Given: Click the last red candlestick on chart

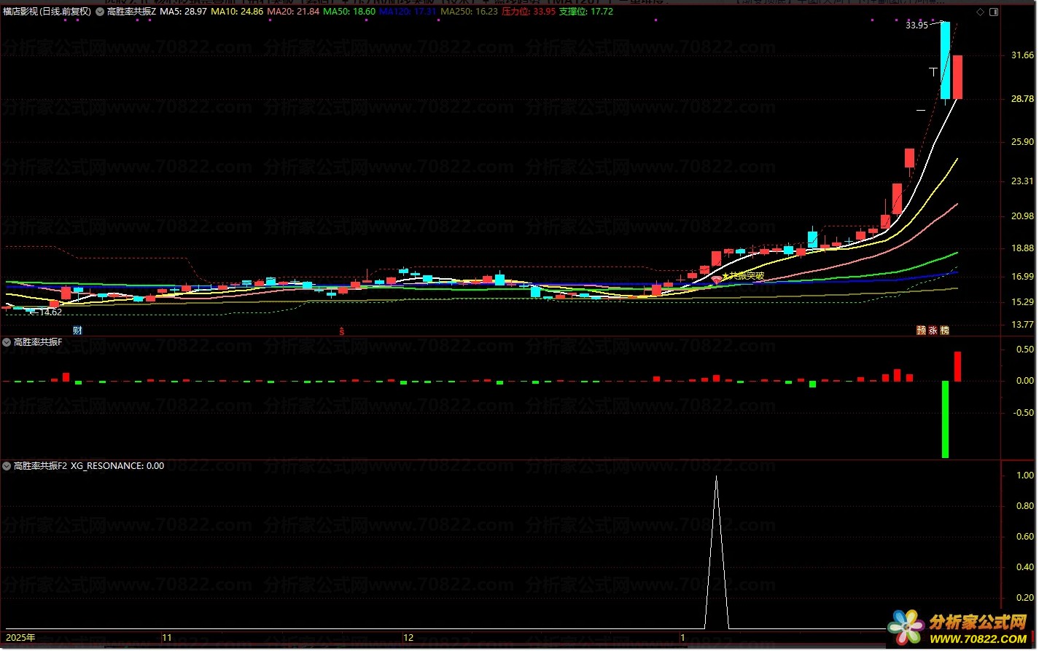Looking at the screenshot, I should (x=957, y=77).
